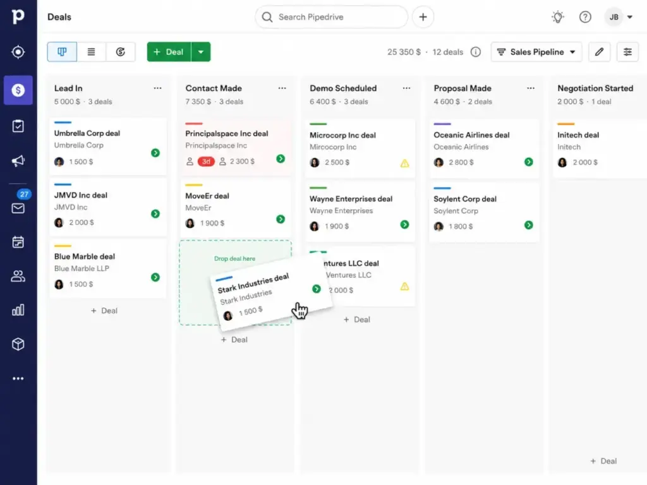The width and height of the screenshot is (647, 485).
Task: Open the Sales Pipeline dropdown
Action: click(x=536, y=52)
